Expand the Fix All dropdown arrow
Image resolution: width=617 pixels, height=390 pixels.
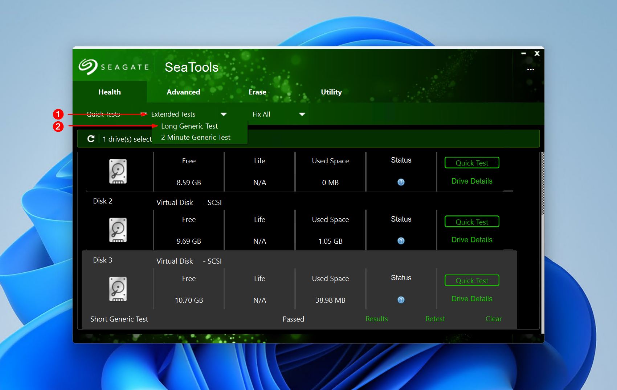302,114
